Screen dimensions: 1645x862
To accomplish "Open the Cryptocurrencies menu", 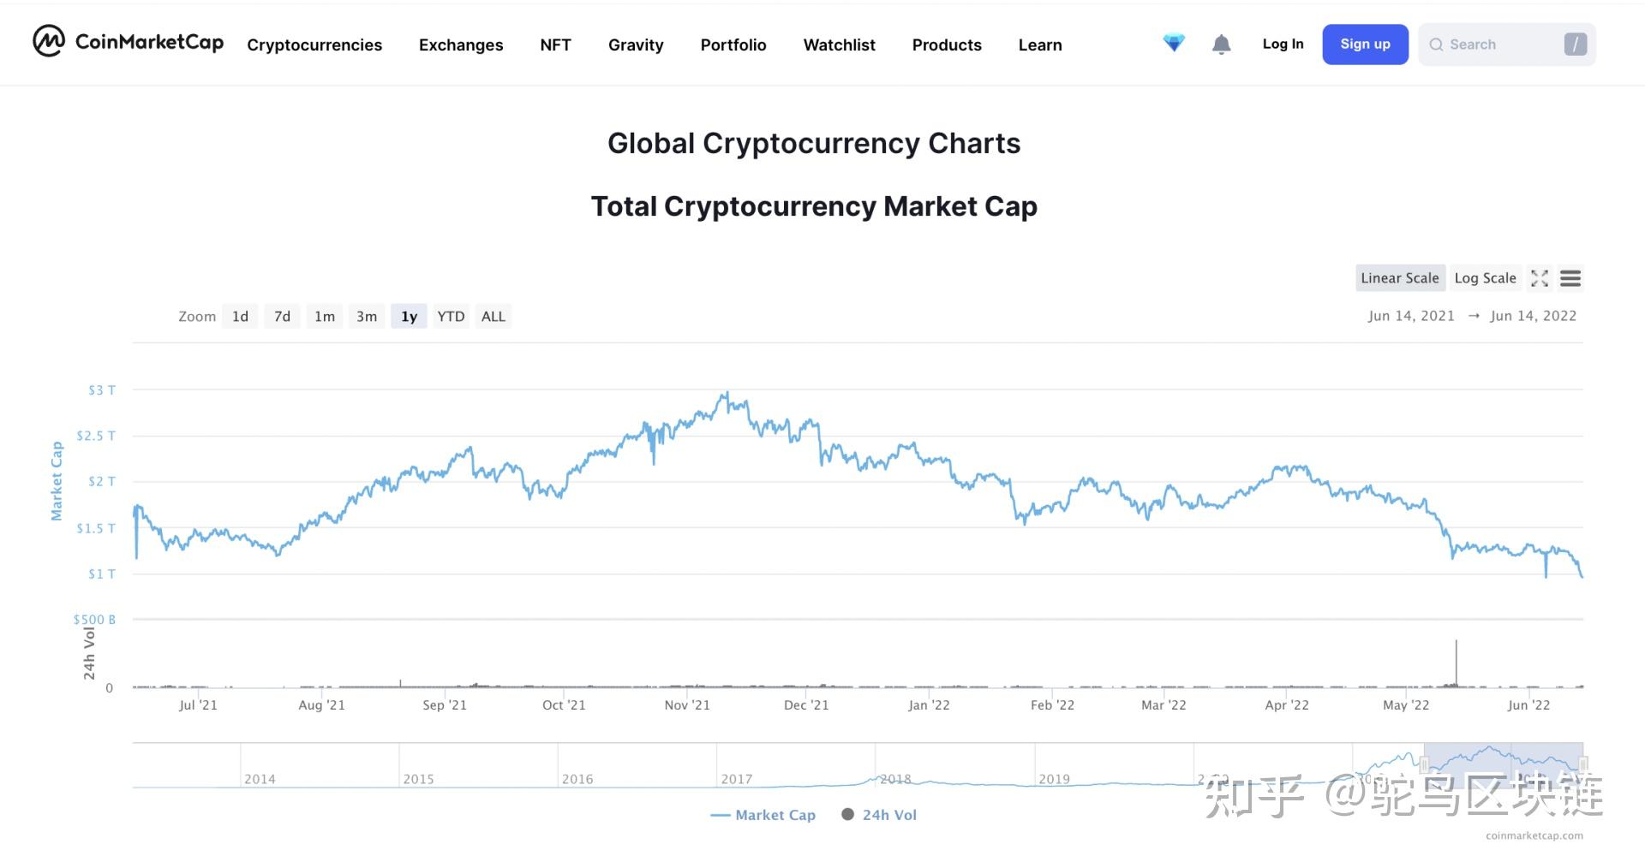I will (314, 45).
